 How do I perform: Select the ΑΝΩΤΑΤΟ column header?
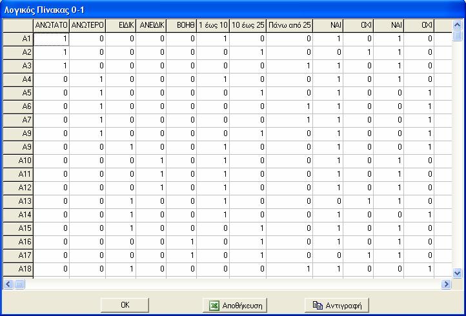pos(52,26)
